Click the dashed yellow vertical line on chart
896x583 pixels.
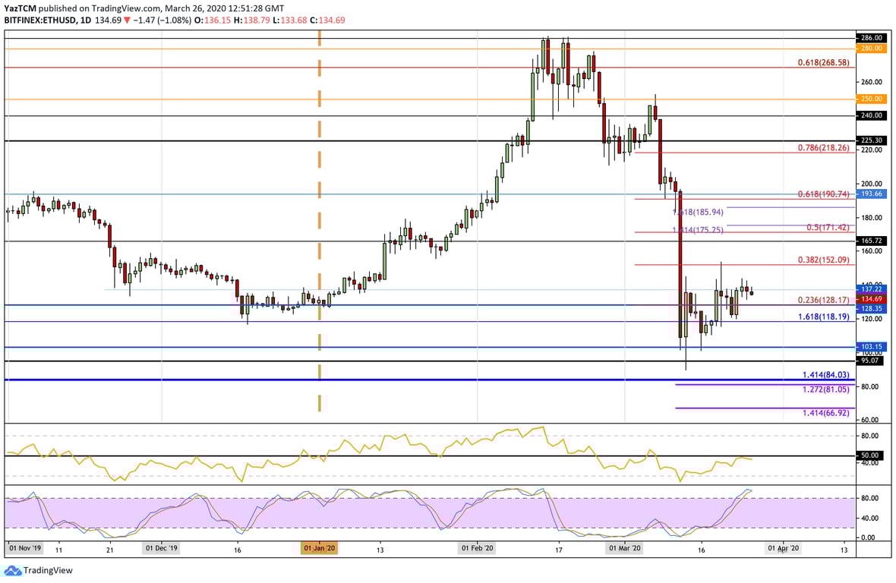point(319,228)
